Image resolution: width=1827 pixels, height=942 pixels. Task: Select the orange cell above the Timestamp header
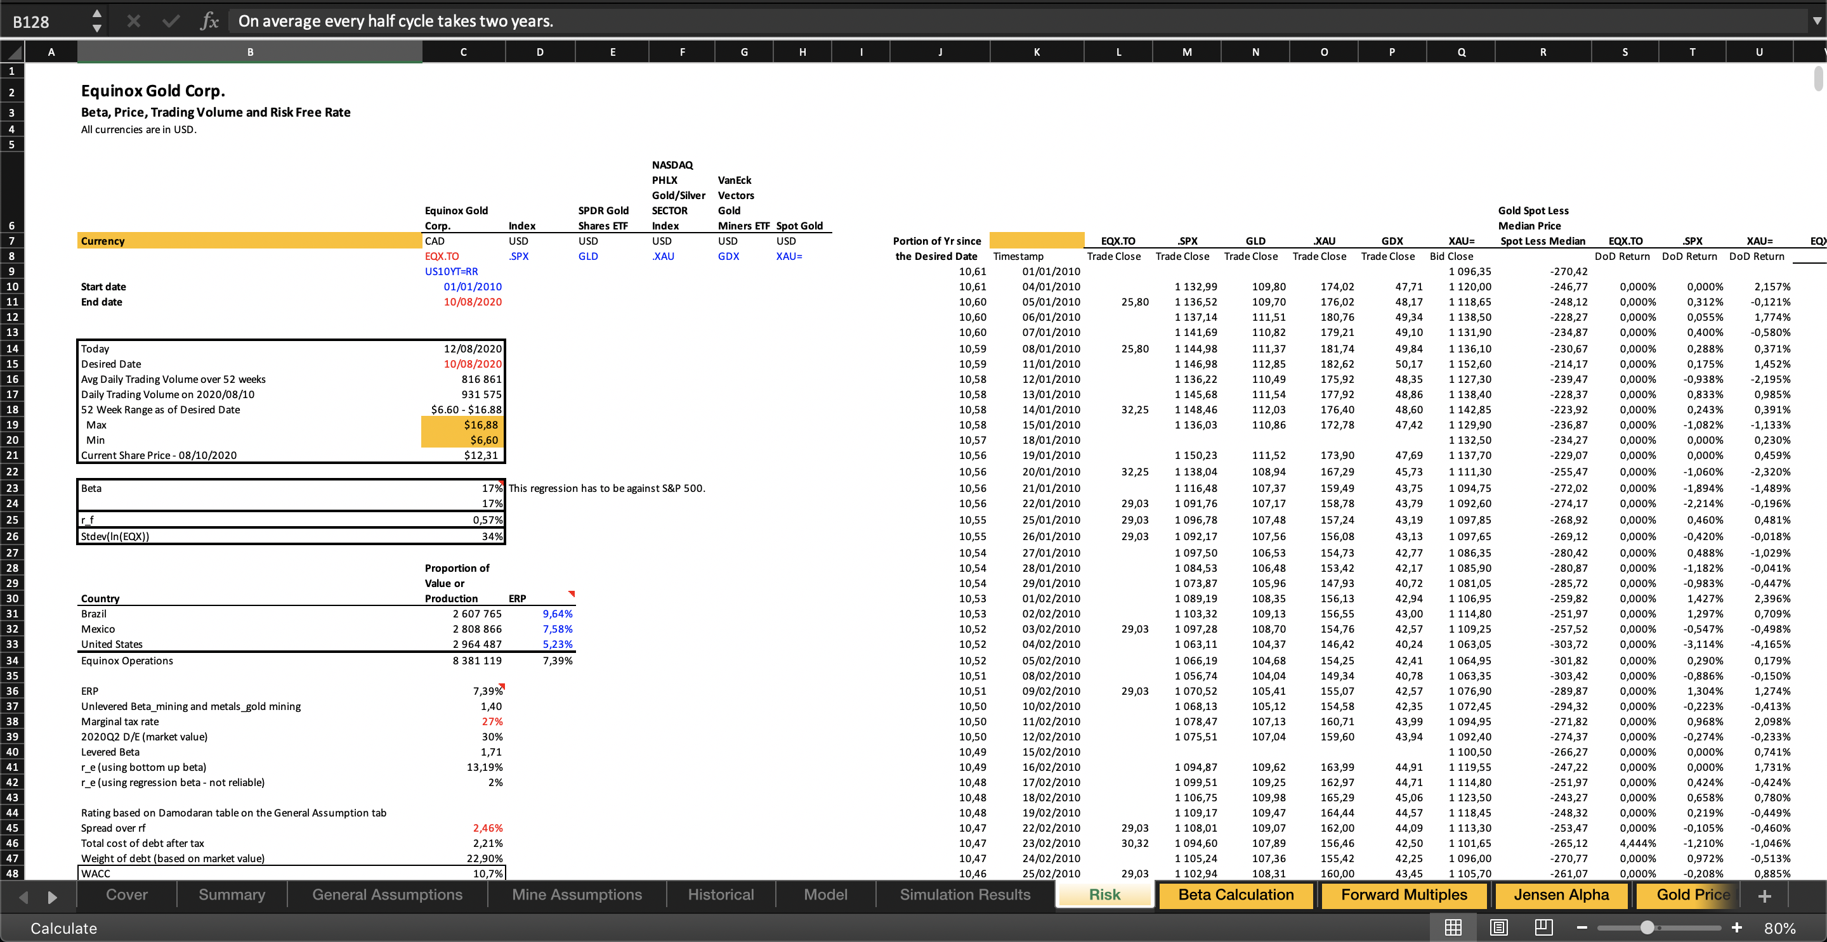pyautogui.click(x=1036, y=240)
